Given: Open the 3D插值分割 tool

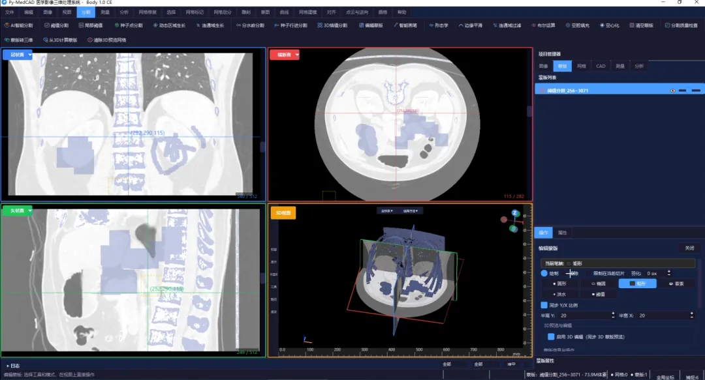Looking at the screenshot, I should [332, 25].
